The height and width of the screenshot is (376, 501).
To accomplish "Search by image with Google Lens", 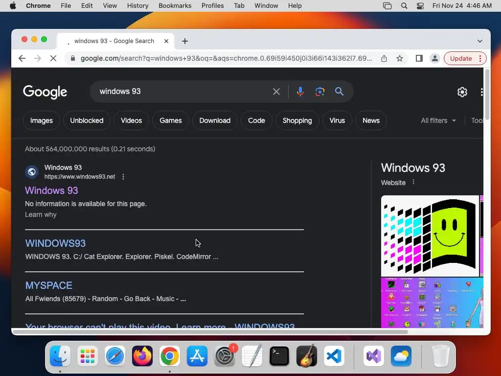I will pyautogui.click(x=320, y=92).
